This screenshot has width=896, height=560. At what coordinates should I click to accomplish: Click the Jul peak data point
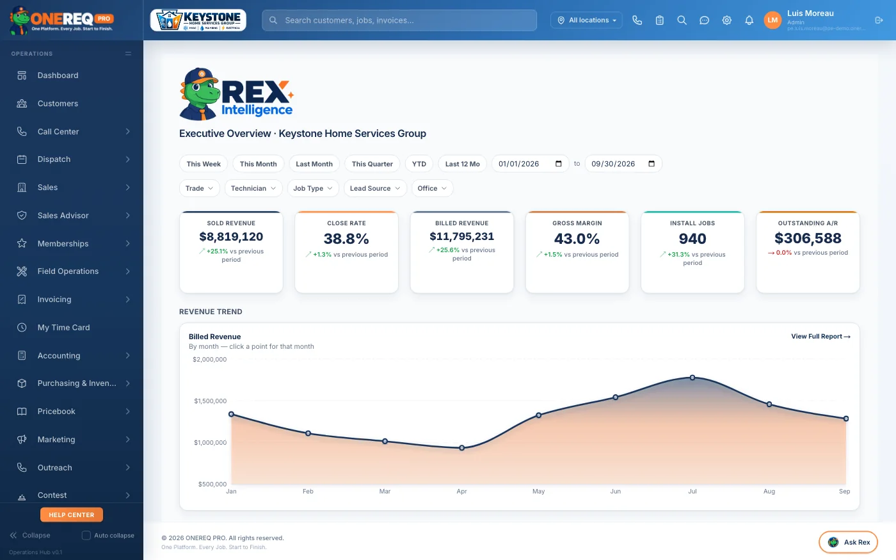pyautogui.click(x=692, y=378)
